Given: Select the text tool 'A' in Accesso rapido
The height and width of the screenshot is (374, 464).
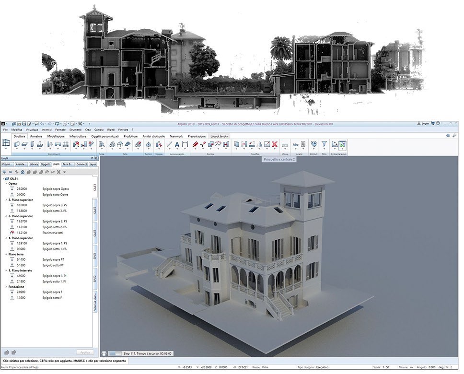Looking at the screenshot, I should coord(177,144).
